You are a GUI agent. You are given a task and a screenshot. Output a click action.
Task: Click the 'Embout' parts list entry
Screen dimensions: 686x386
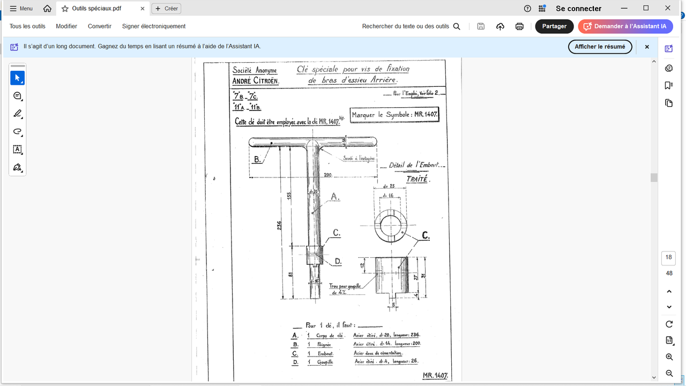[x=325, y=354]
